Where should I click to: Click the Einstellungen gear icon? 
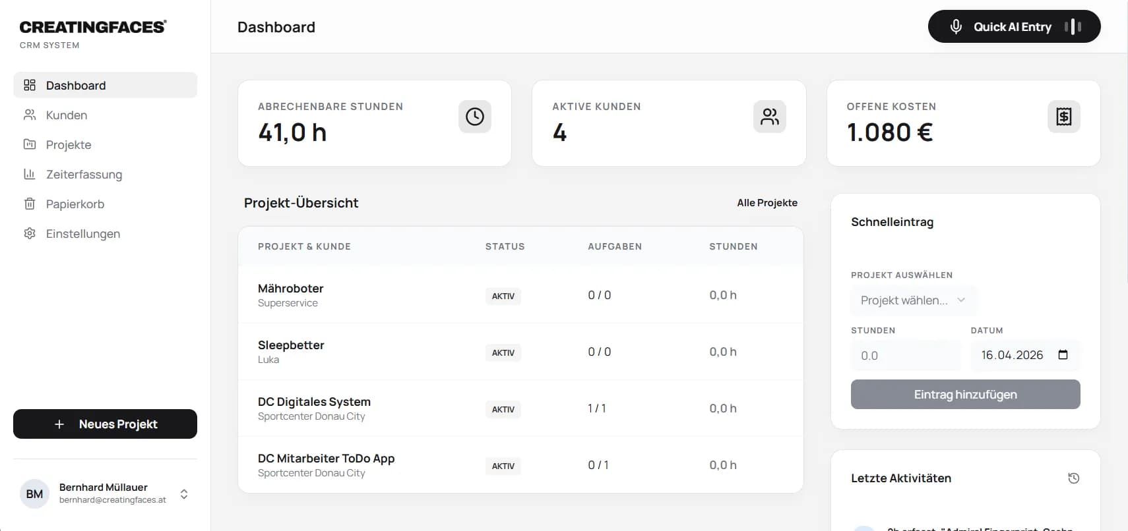click(x=30, y=233)
